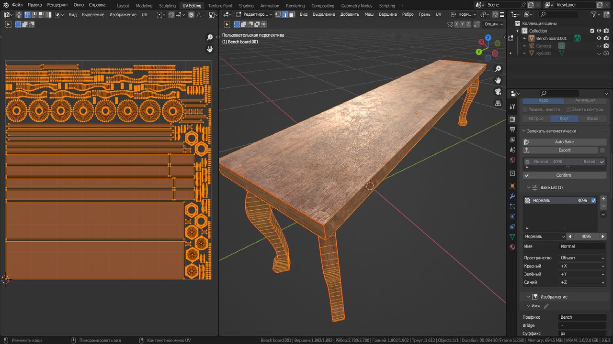The width and height of the screenshot is (613, 344).
Task: Enable the Залить контуры checkbox
Action: coord(568,109)
